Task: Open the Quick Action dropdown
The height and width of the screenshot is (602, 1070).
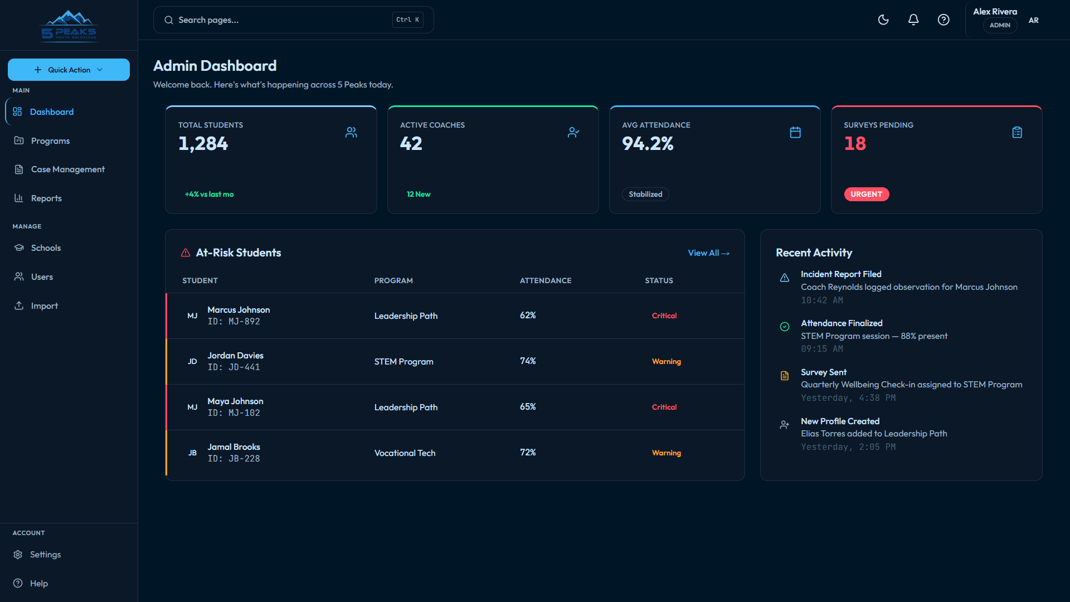Action: pyautogui.click(x=69, y=70)
